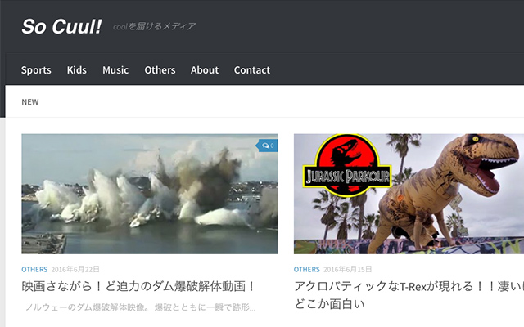Select Kids in the navigation bar
This screenshot has height=327, width=524.
(77, 70)
